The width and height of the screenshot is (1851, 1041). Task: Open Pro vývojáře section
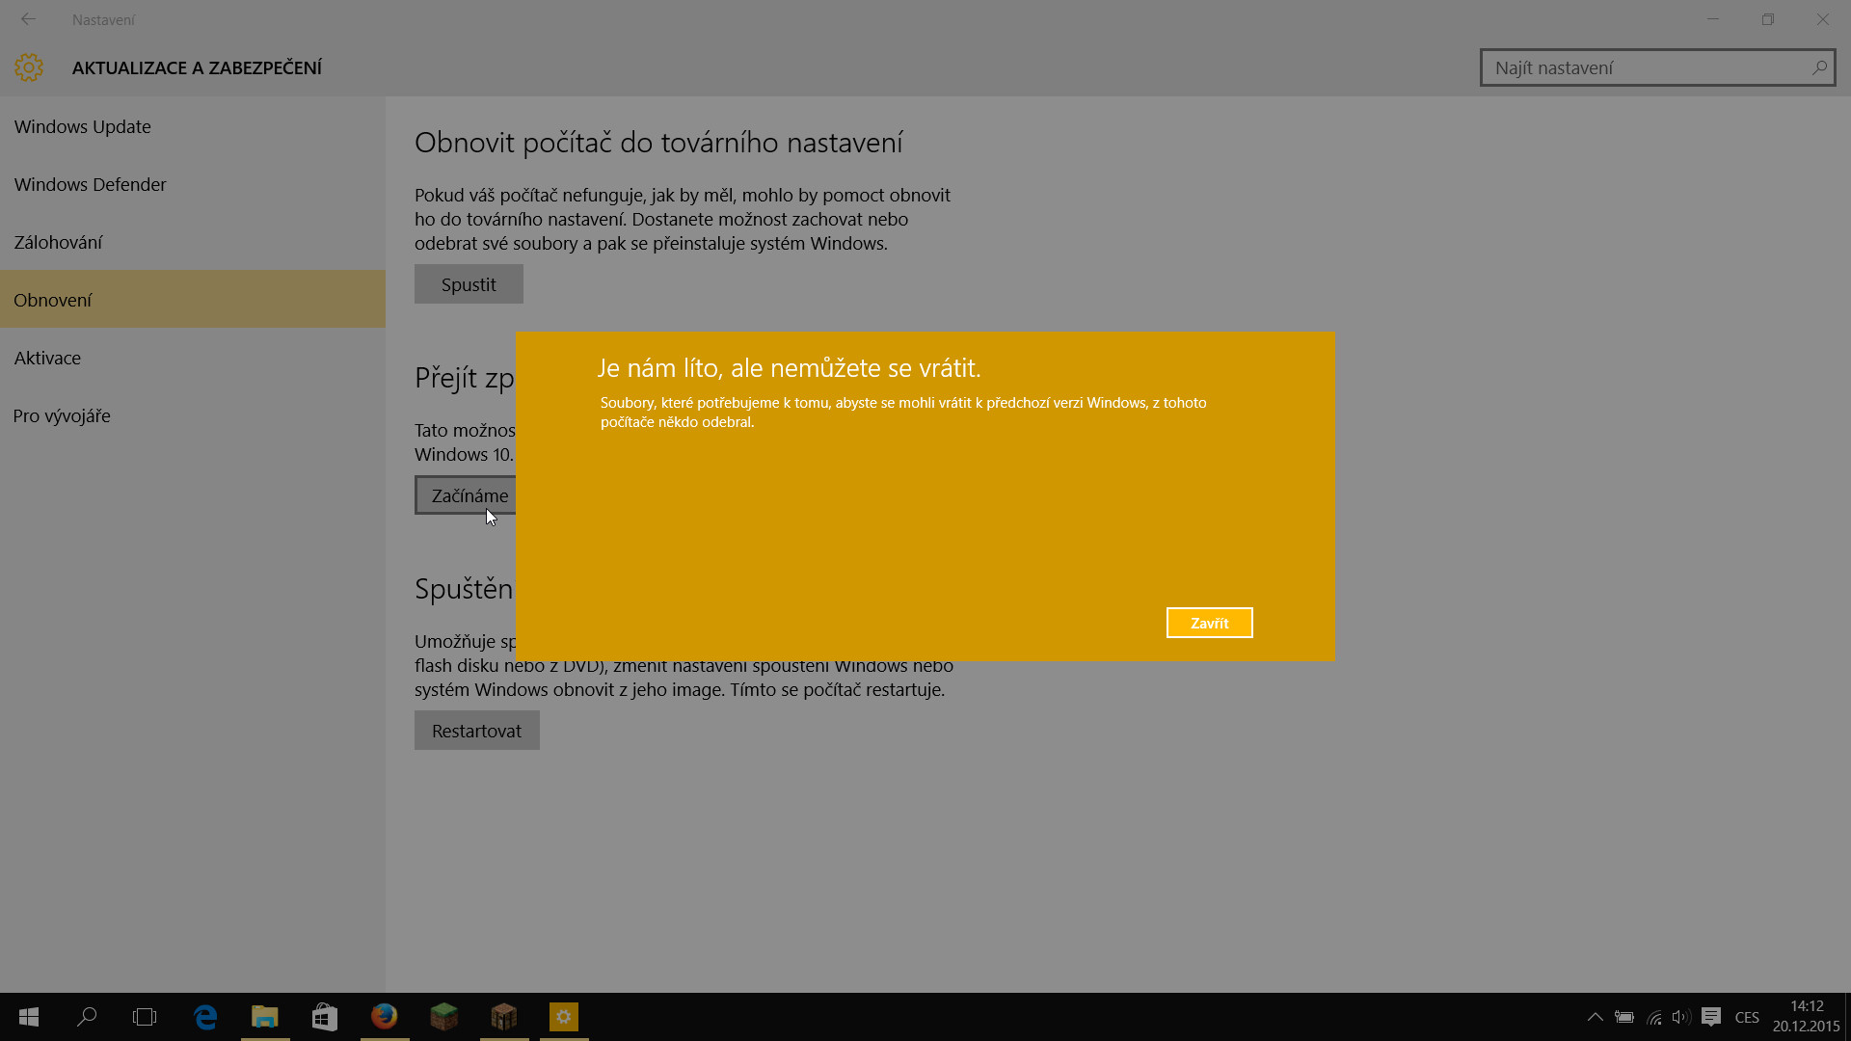click(62, 415)
